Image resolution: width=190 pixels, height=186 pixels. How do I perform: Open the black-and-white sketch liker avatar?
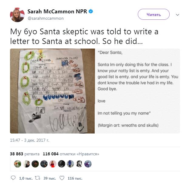pyautogui.click(x=79, y=164)
